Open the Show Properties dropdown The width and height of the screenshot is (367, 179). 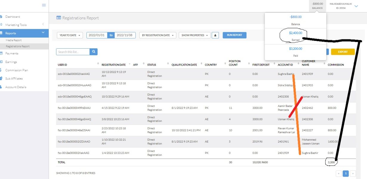pyautogui.click(x=194, y=35)
